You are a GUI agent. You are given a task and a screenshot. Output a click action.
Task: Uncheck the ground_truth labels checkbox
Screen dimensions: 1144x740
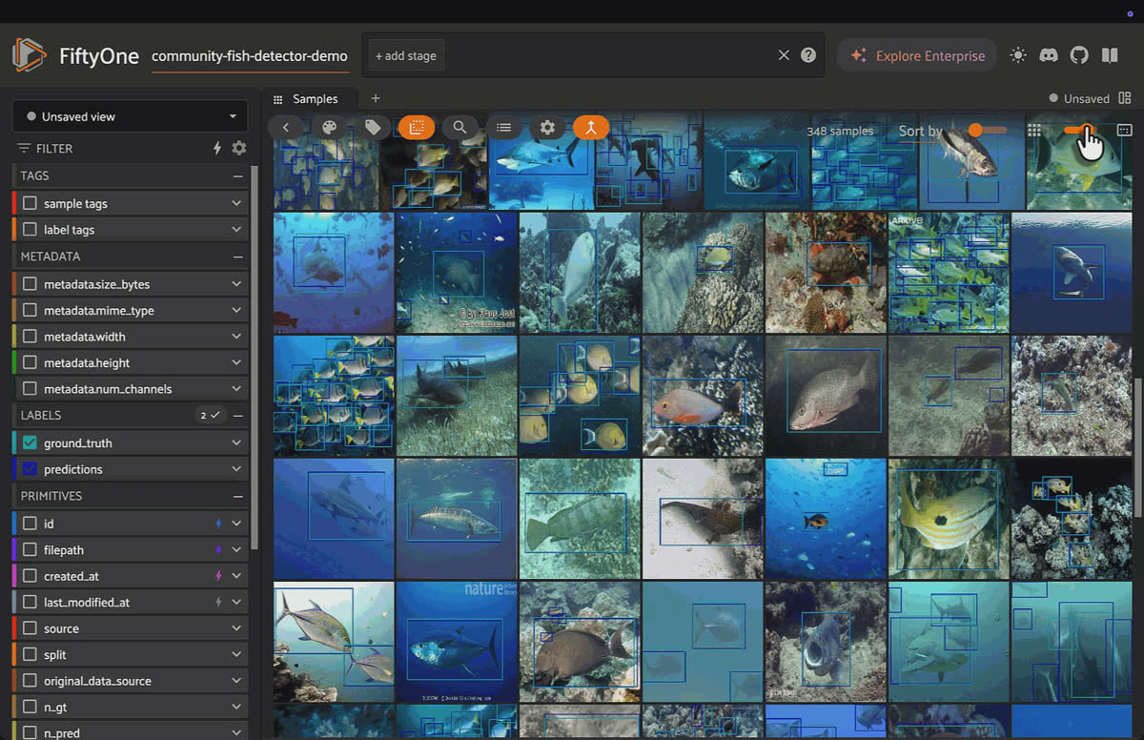[x=30, y=442]
